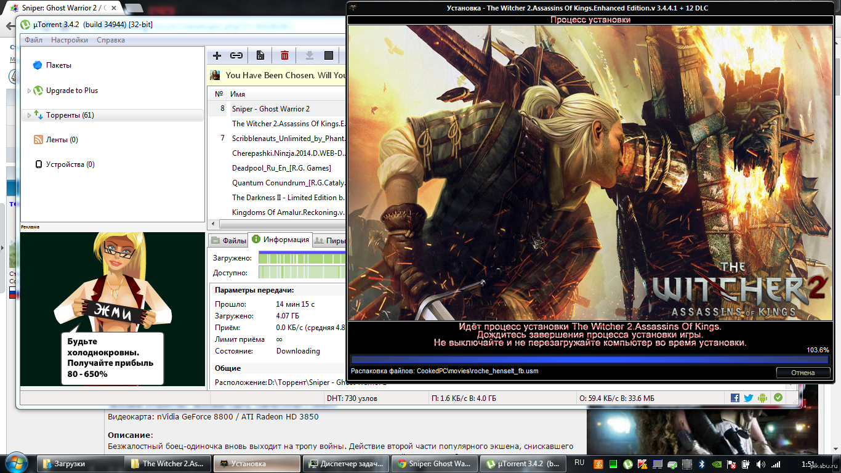Click Create New Torrent document icon

tap(260, 55)
